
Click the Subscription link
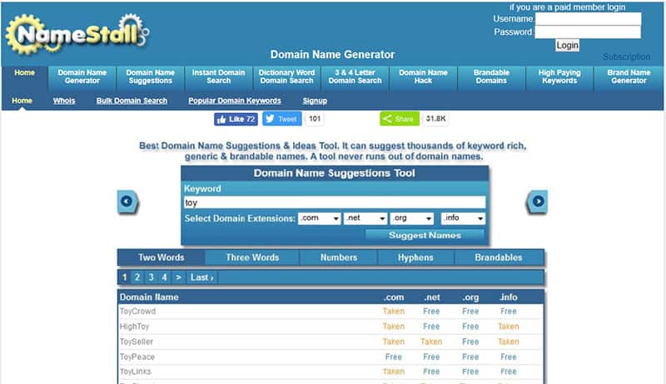[x=626, y=57]
